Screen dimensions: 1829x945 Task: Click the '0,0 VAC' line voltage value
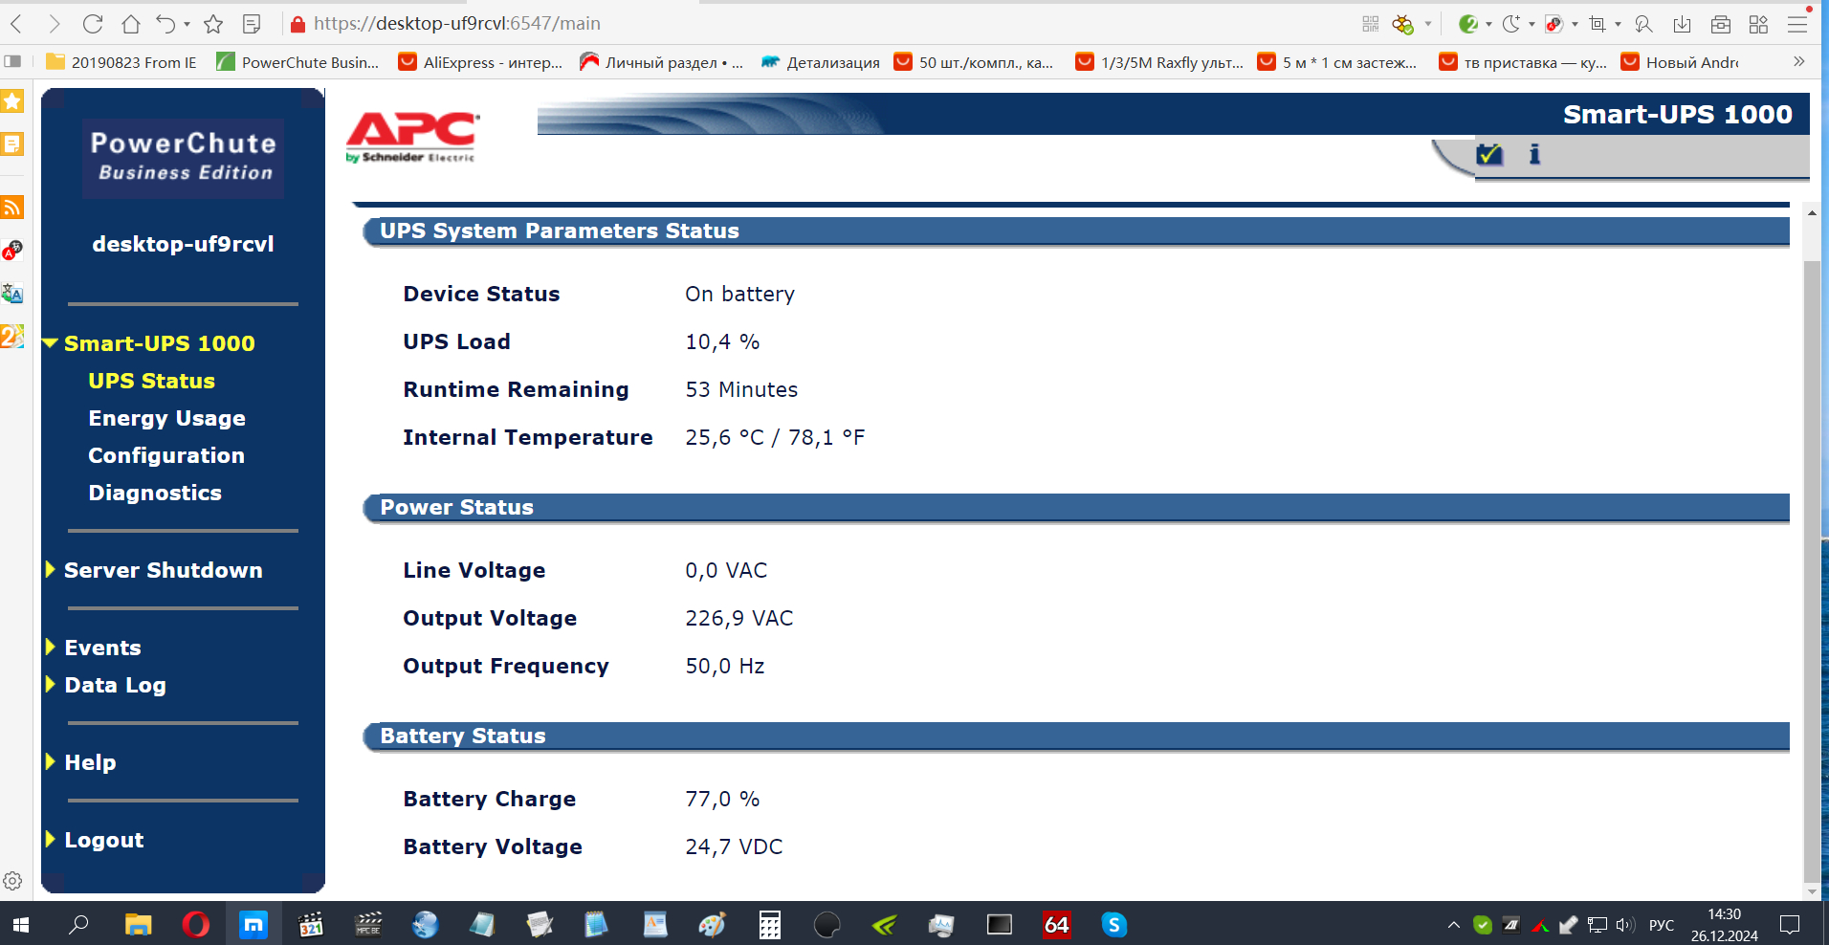point(726,570)
